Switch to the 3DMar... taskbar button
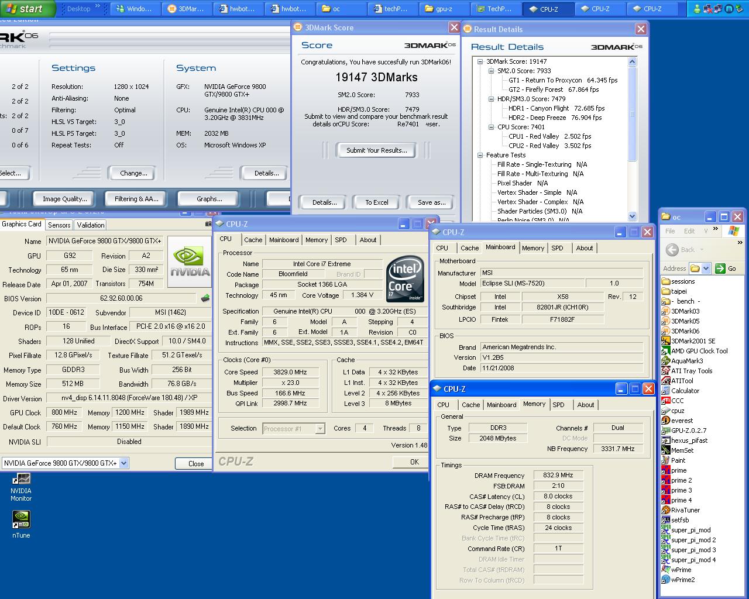The image size is (749, 599). coord(186,9)
